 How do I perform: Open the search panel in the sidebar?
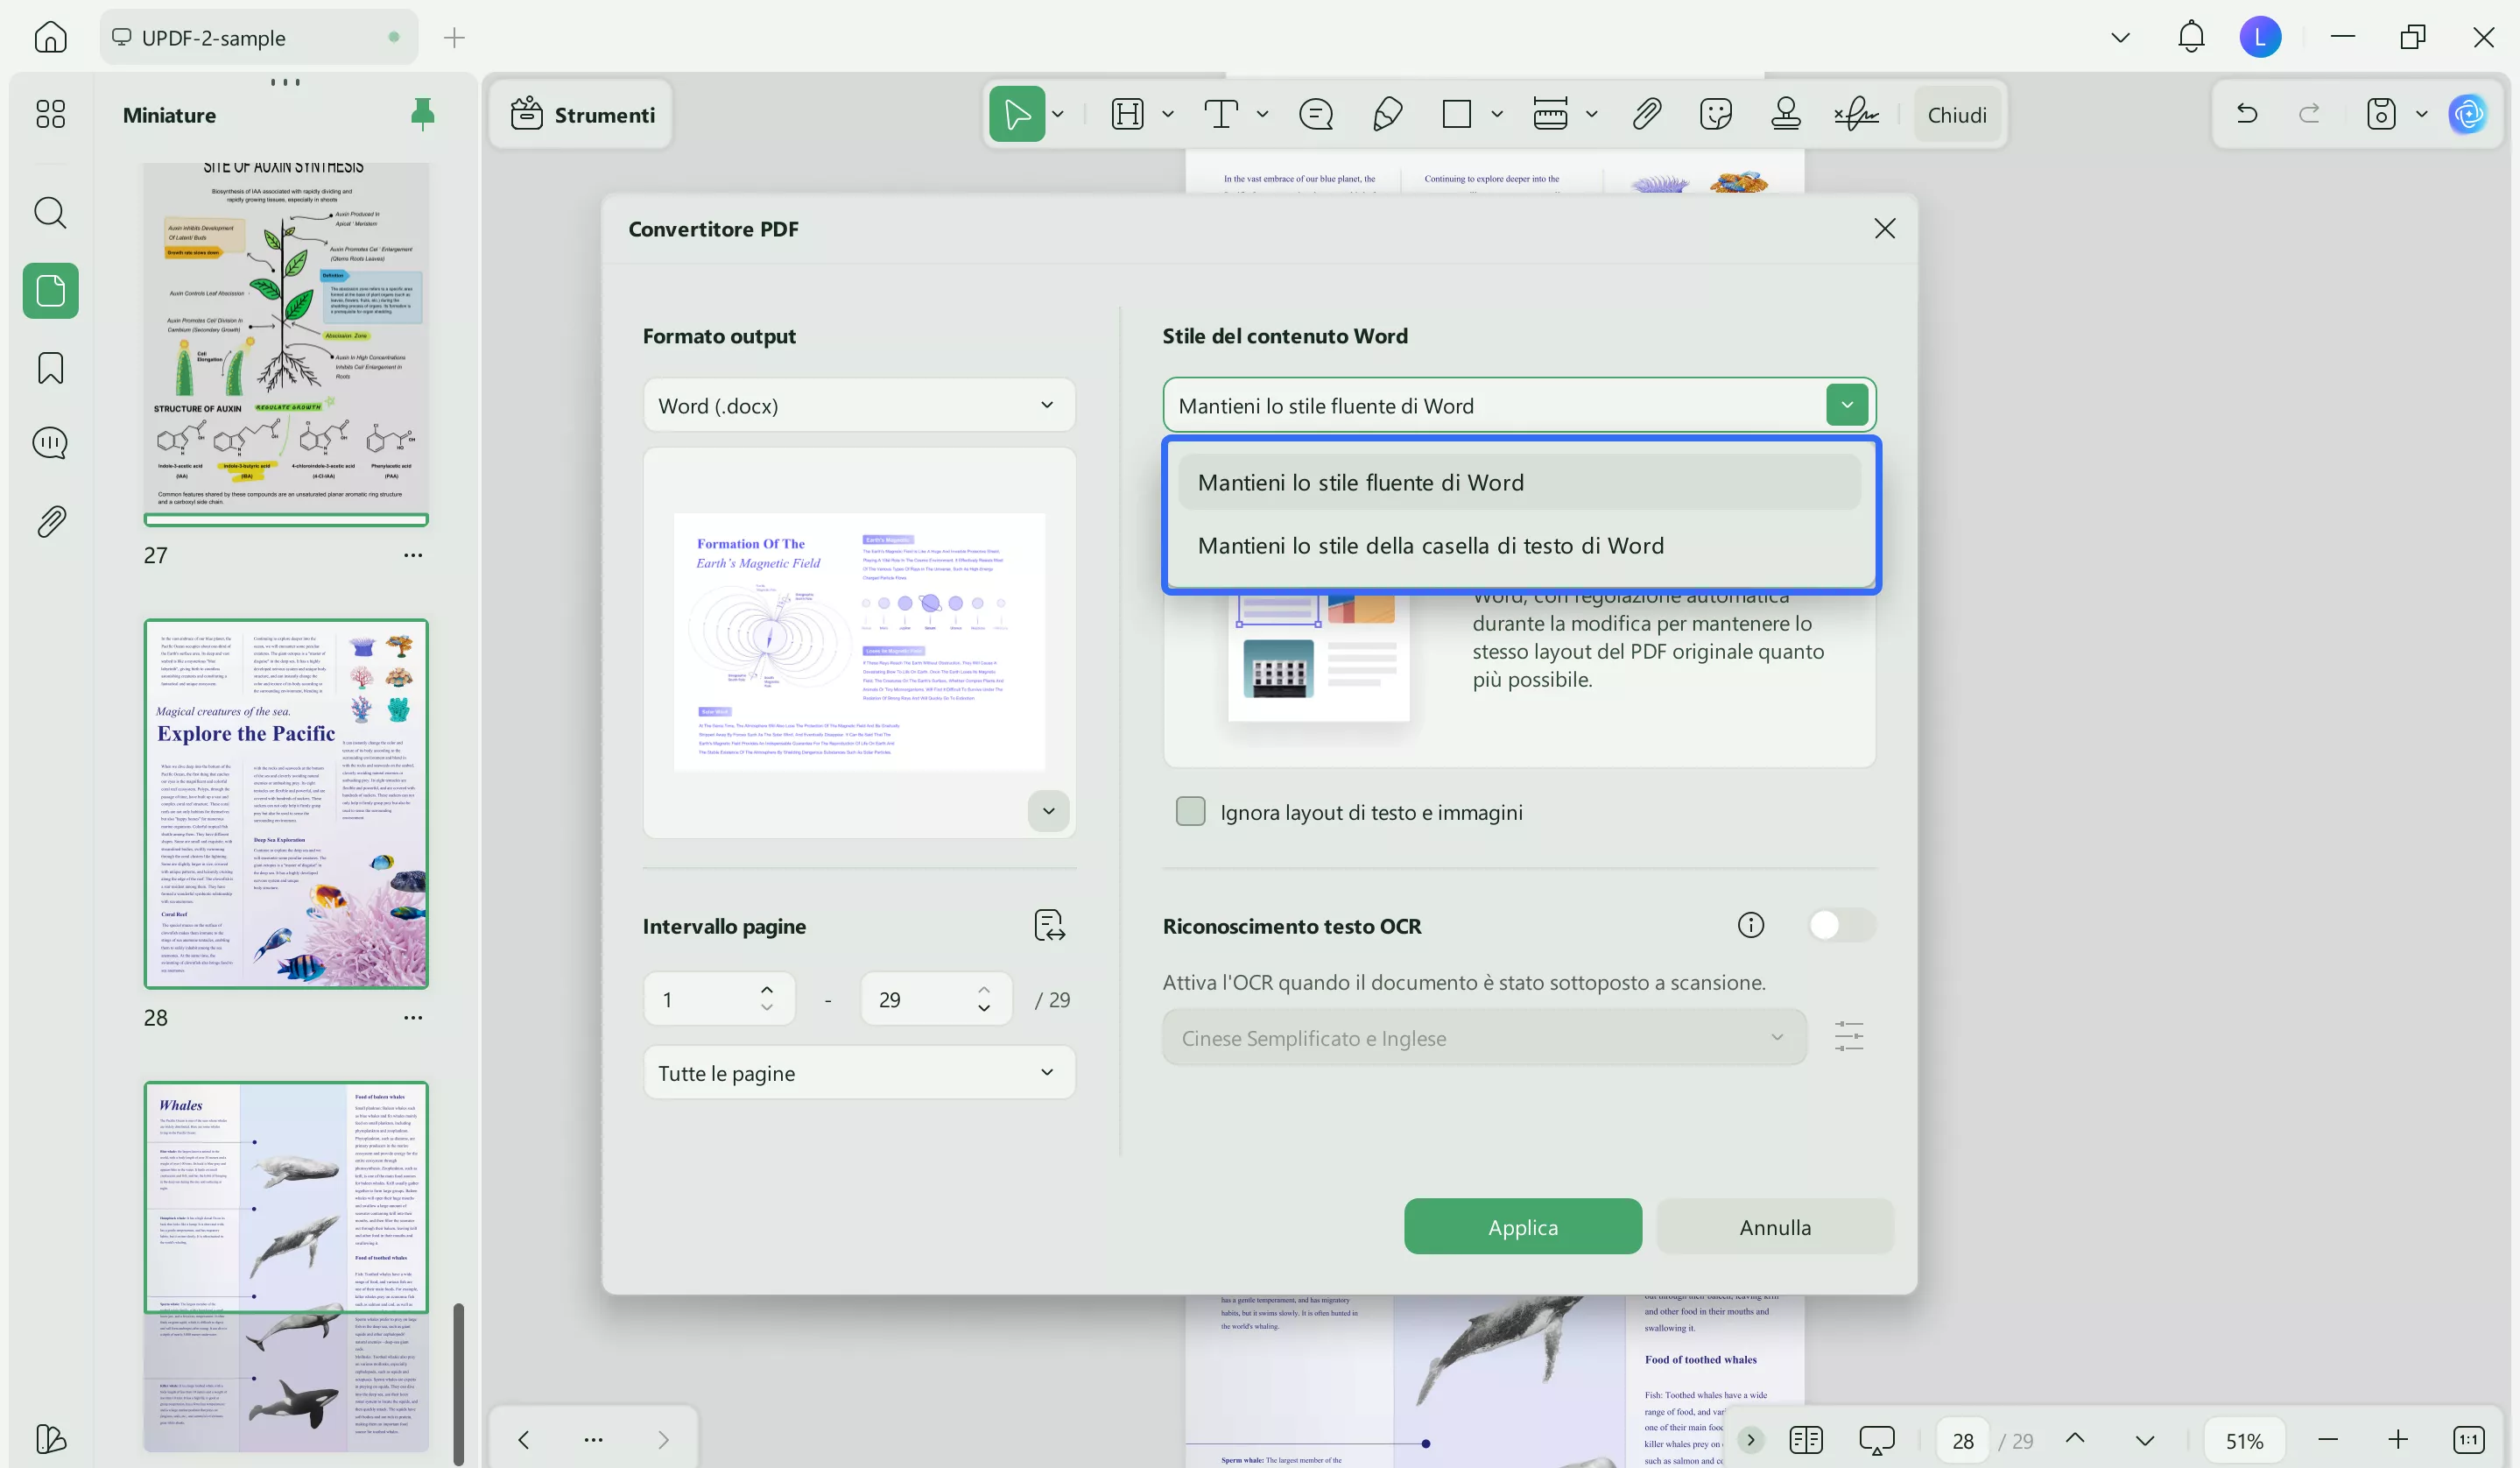coord(50,213)
